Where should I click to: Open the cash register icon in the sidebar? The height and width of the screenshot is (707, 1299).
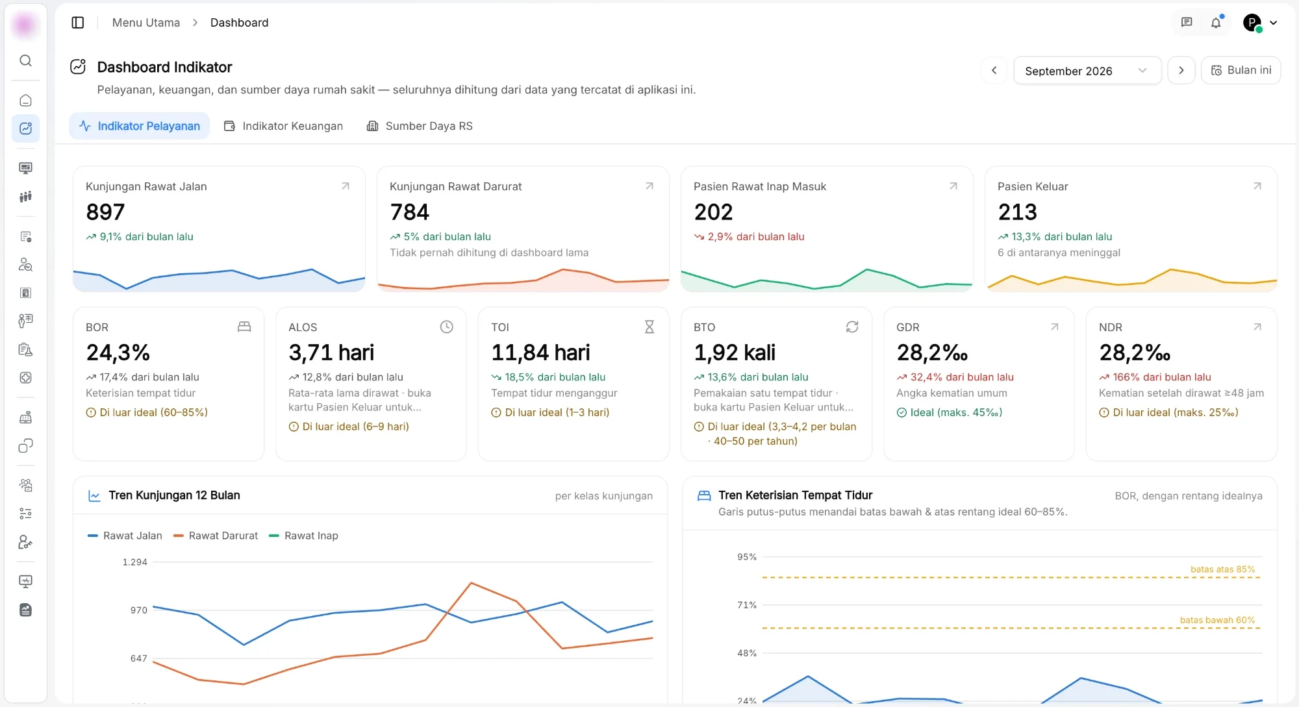25,417
